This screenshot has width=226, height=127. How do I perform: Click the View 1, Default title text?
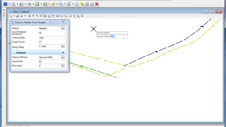click(x=21, y=12)
